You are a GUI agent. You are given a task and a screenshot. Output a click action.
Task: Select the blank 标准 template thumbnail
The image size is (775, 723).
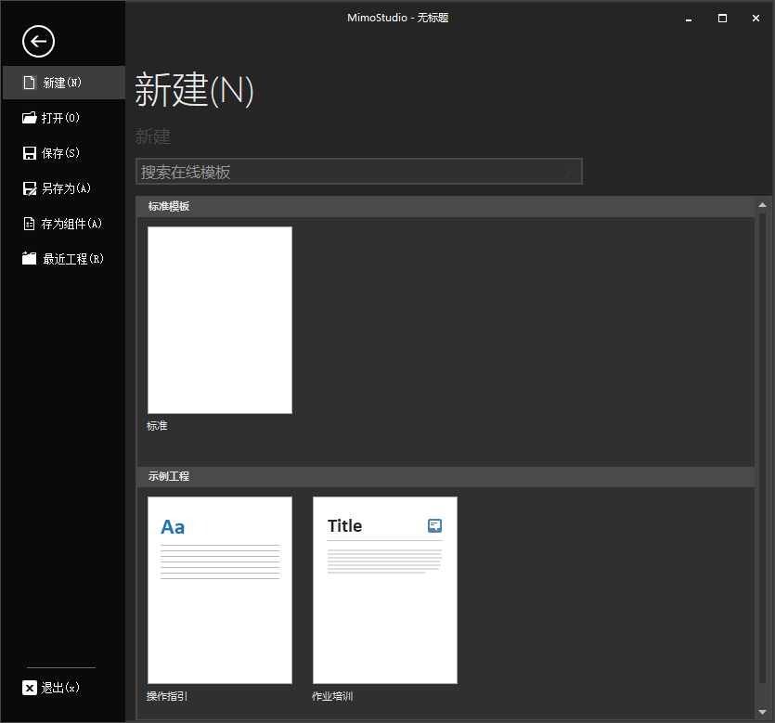(x=220, y=320)
